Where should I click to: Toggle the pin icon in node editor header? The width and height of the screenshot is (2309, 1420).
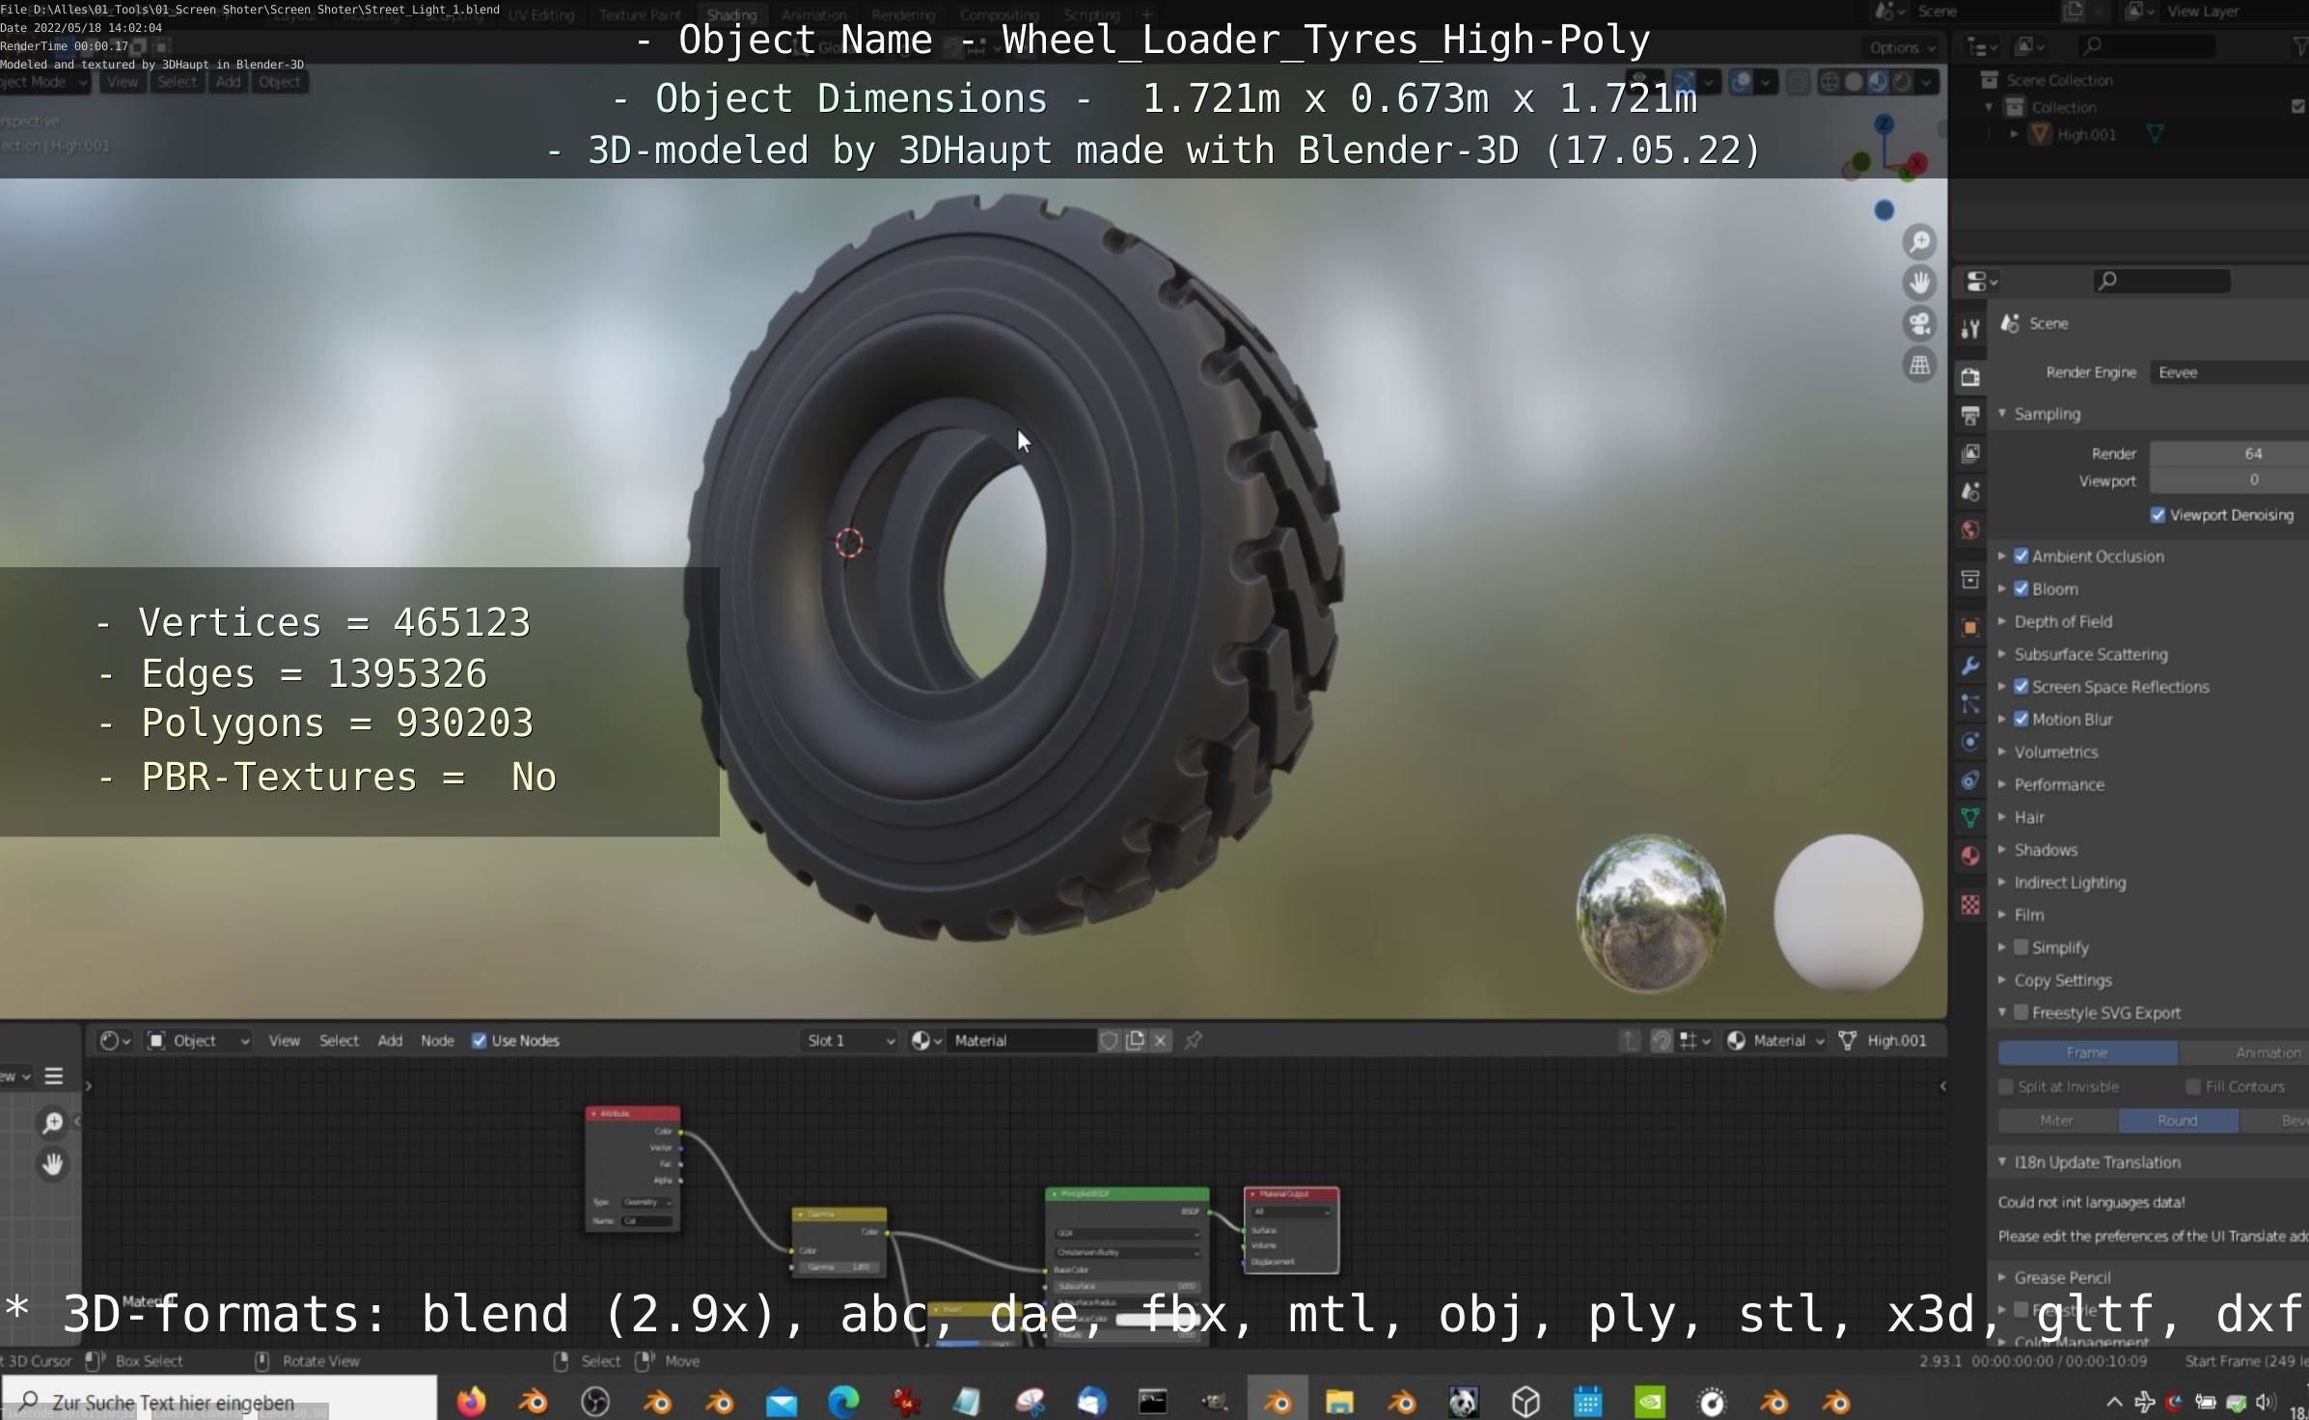click(1194, 1040)
